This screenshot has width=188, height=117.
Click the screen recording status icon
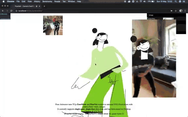pyautogui.click(x=125, y=1)
